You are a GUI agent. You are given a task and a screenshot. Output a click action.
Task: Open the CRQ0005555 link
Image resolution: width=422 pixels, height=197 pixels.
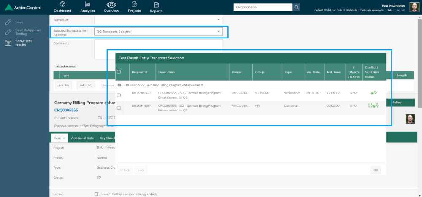pos(66,110)
